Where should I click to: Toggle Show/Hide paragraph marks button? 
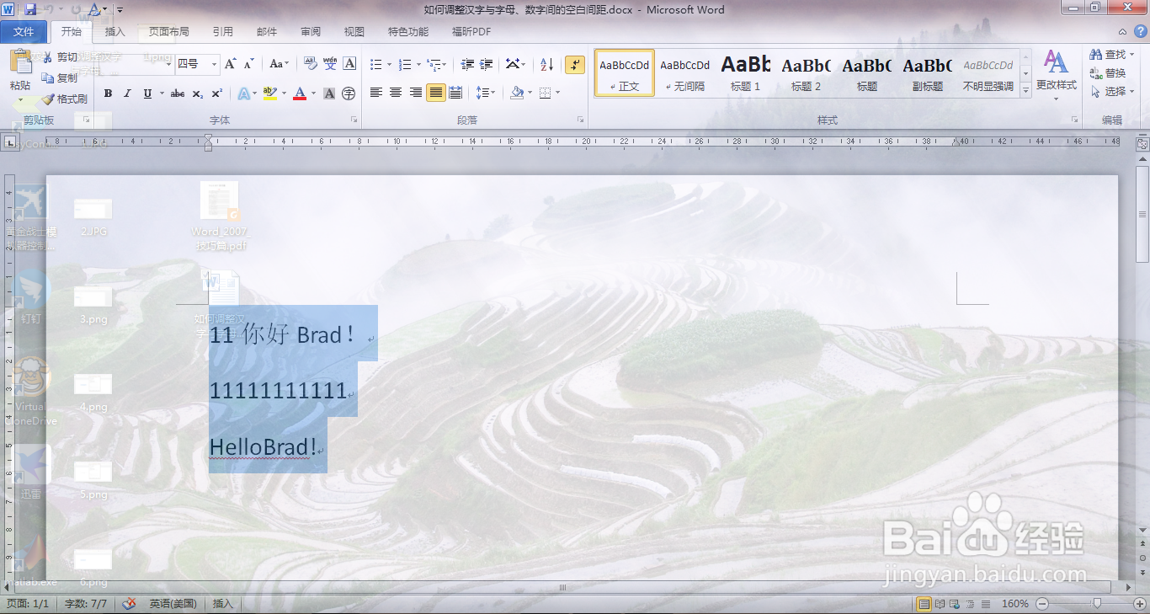pos(575,64)
